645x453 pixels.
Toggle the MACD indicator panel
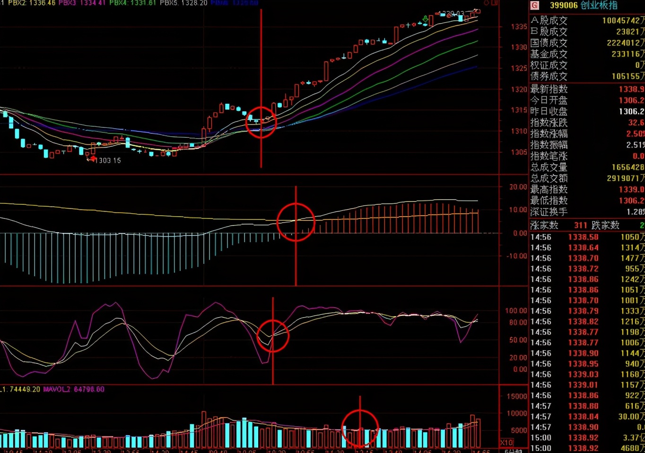click(236, 231)
